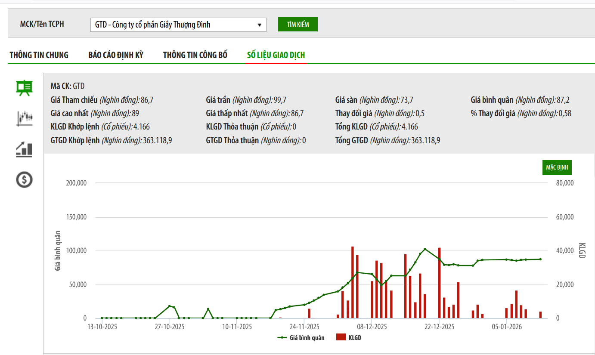Click the green line marker in legend
595x355 pixels.
click(282, 338)
